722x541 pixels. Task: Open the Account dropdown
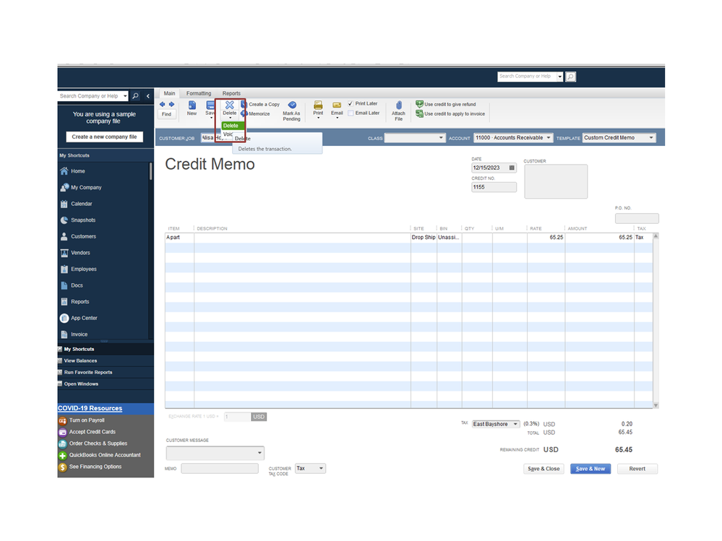[x=549, y=137]
